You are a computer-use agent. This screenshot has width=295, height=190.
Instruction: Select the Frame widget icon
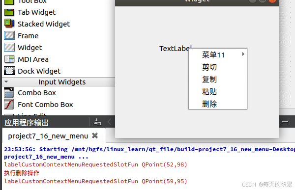9,35
